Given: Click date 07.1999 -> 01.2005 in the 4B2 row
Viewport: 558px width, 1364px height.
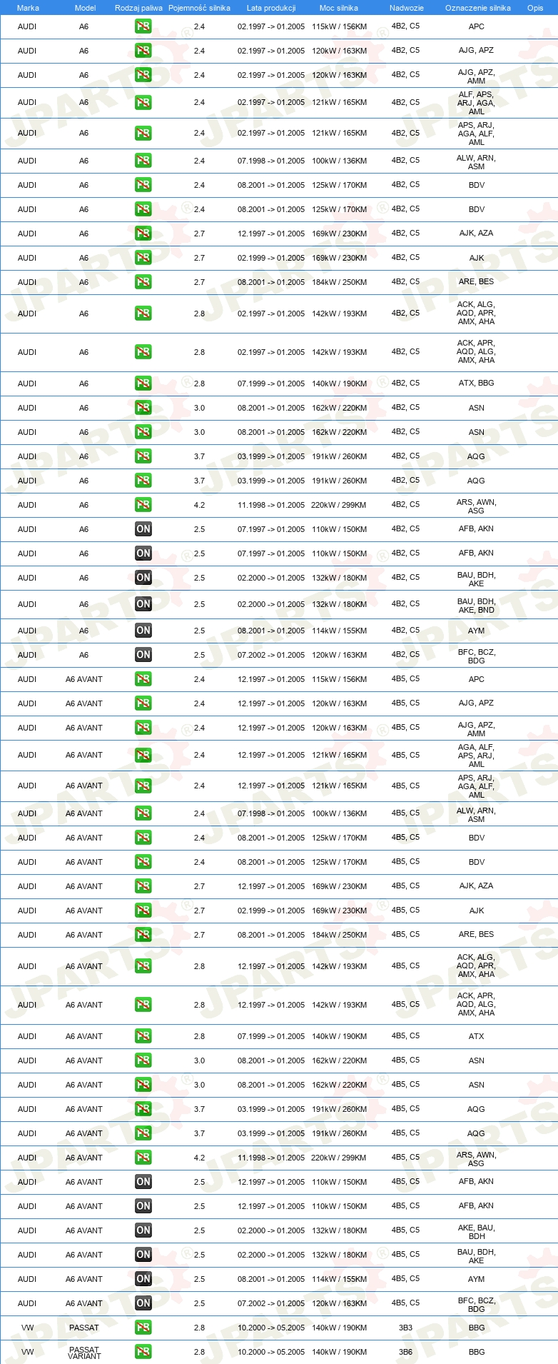Looking at the screenshot, I should click(271, 383).
